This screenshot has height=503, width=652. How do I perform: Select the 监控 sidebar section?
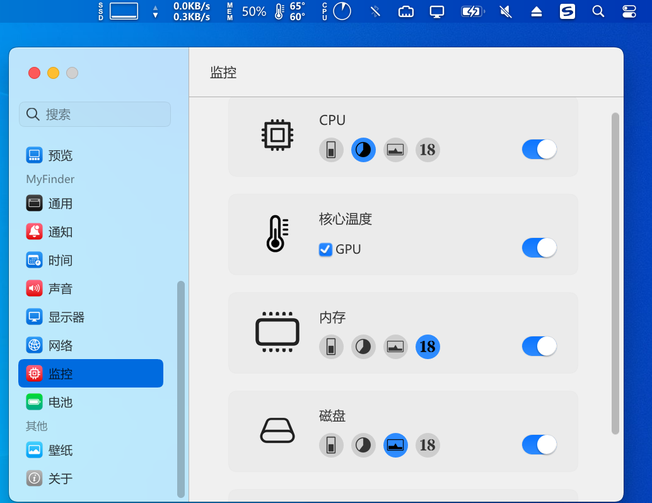[91, 373]
